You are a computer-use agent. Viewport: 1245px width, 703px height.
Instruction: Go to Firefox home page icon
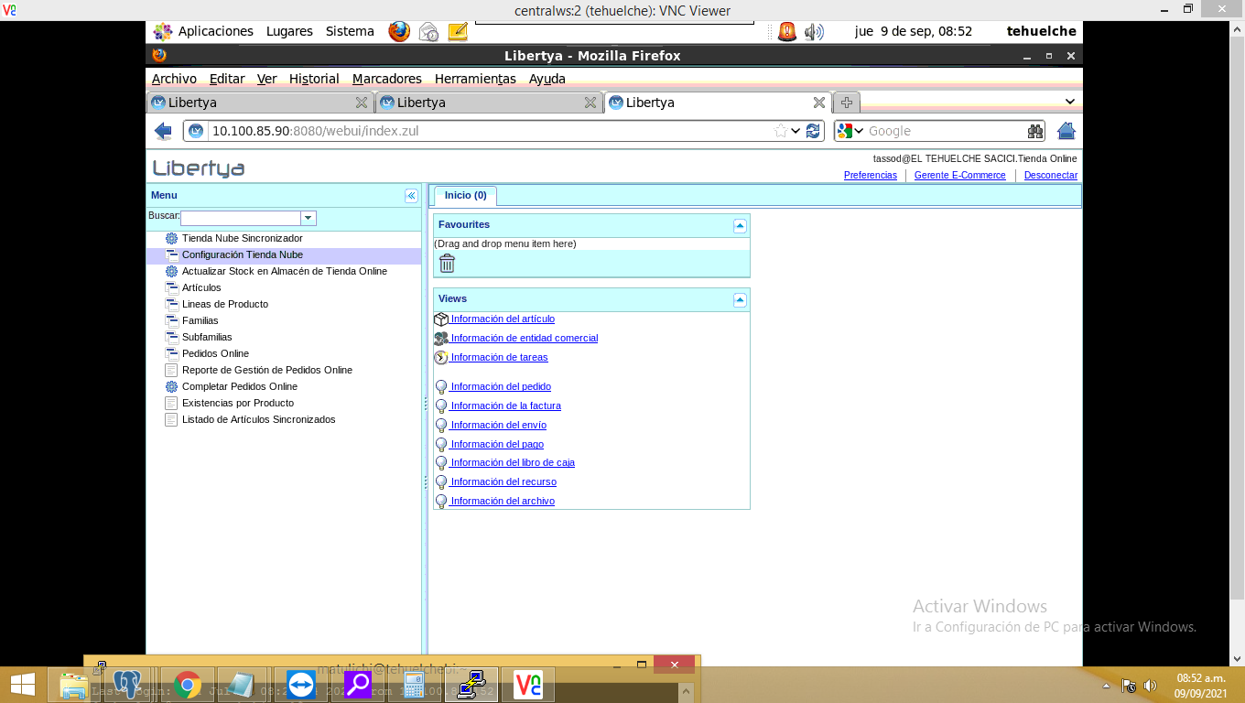click(x=1066, y=131)
